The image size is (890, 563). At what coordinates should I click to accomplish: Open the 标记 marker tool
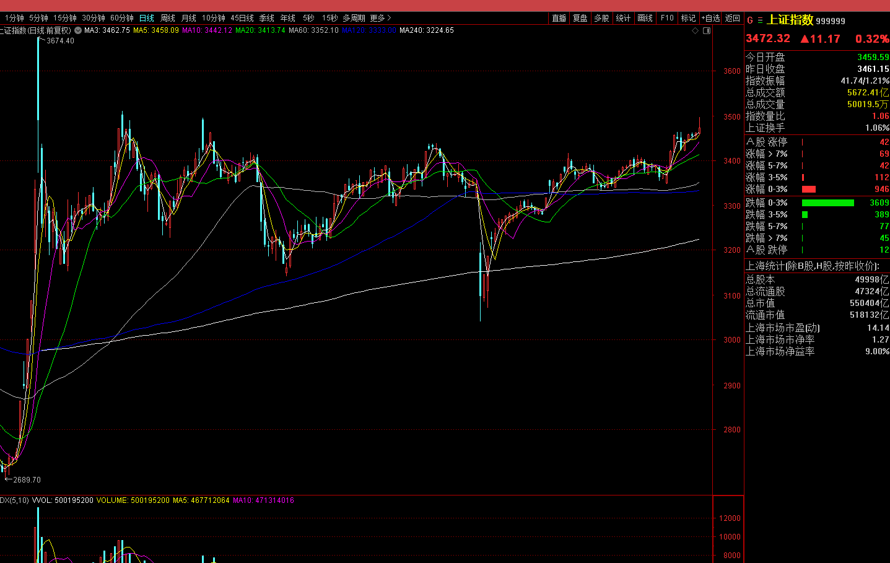(688, 18)
